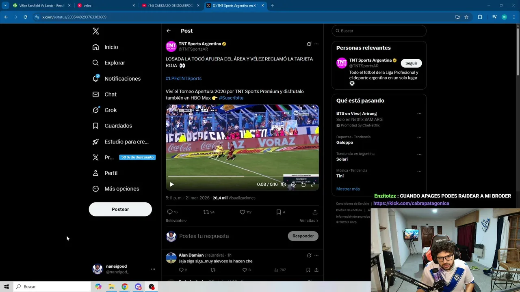This screenshot has height=292, width=520.
Task: Switch to CABEZAZO DE IZQUIERDO YouTube tab
Action: coord(171,6)
